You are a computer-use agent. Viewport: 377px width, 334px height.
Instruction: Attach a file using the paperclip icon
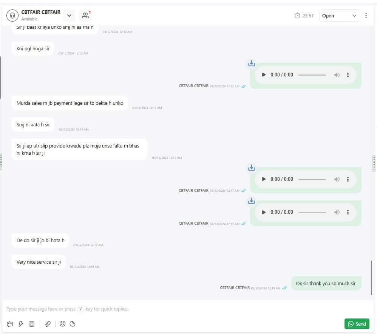(48, 324)
